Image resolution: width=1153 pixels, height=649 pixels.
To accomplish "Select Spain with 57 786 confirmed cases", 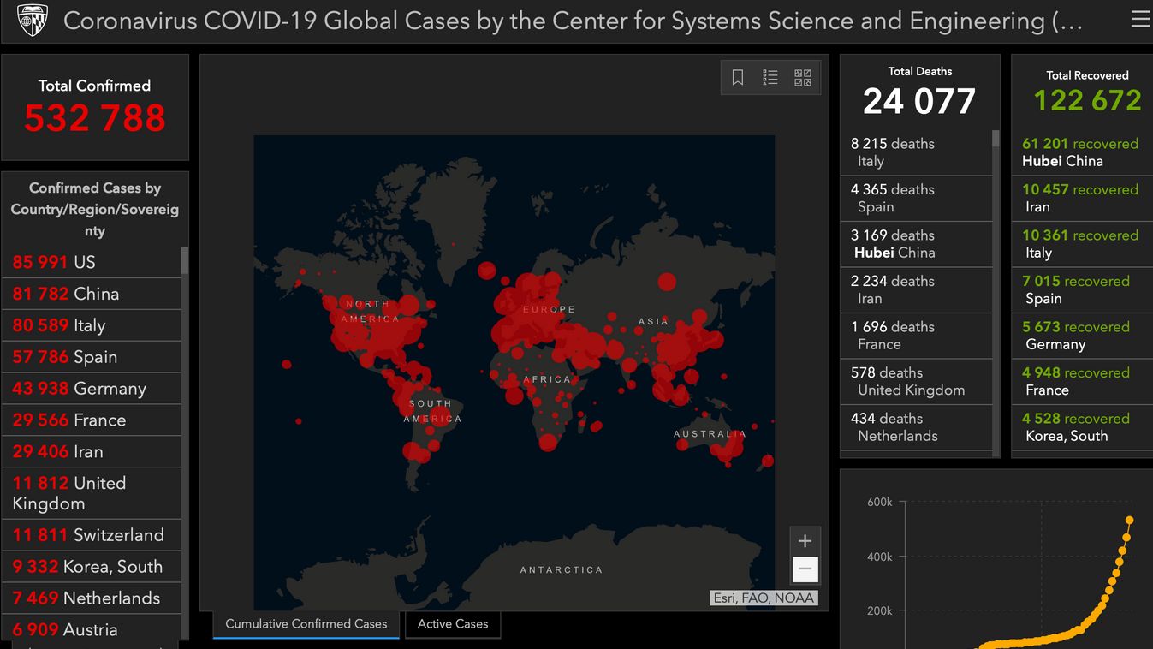I will pyautogui.click(x=92, y=357).
